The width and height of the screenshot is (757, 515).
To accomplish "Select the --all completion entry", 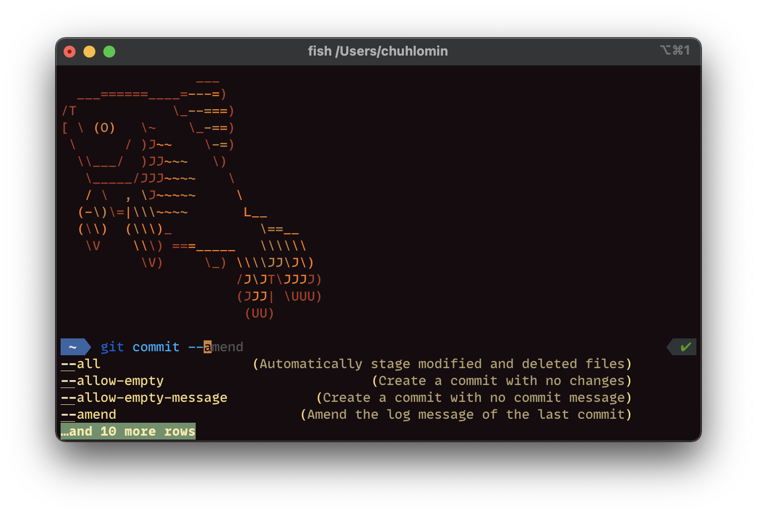I will click(79, 364).
